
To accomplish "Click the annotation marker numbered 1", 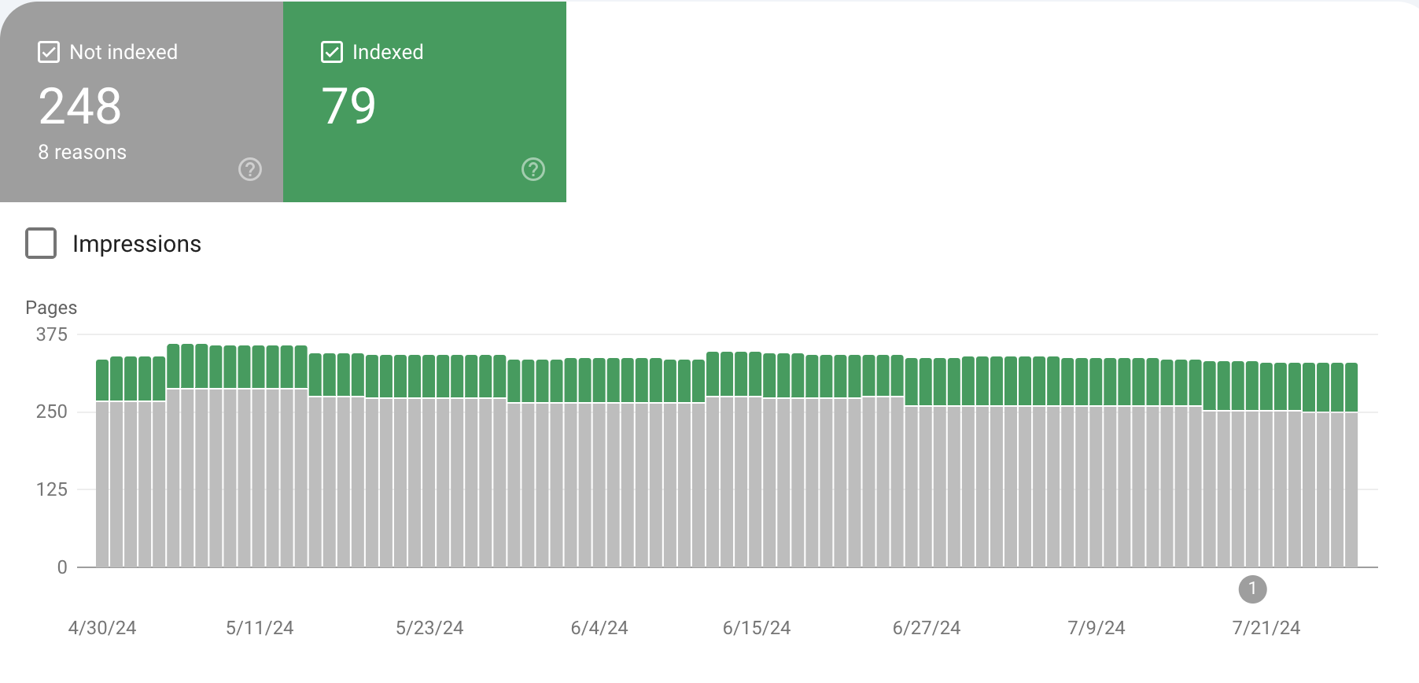I will point(1252,589).
